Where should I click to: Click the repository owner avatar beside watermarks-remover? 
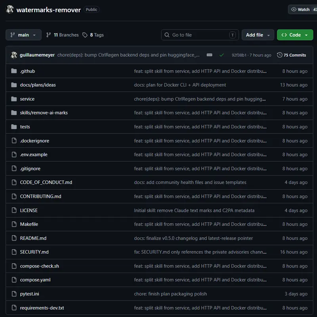coord(10,10)
